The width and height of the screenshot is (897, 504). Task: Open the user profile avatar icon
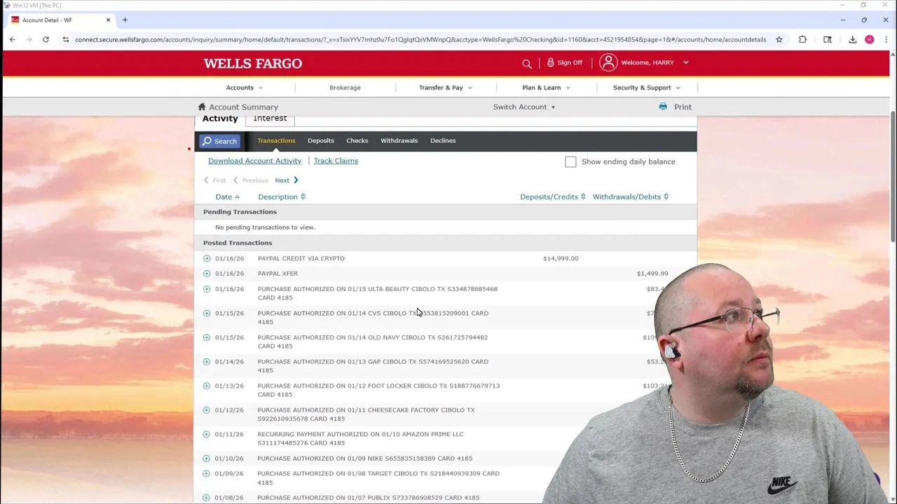point(608,62)
